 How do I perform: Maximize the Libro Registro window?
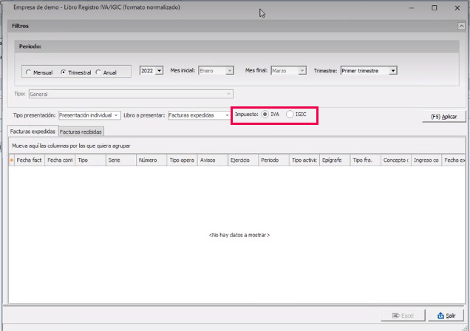coord(435,8)
